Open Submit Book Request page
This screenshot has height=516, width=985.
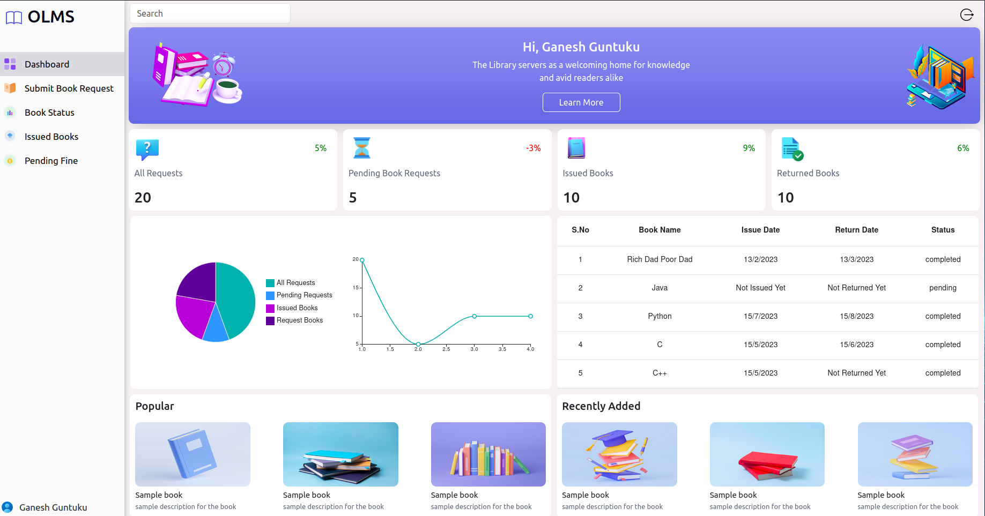[x=69, y=88]
